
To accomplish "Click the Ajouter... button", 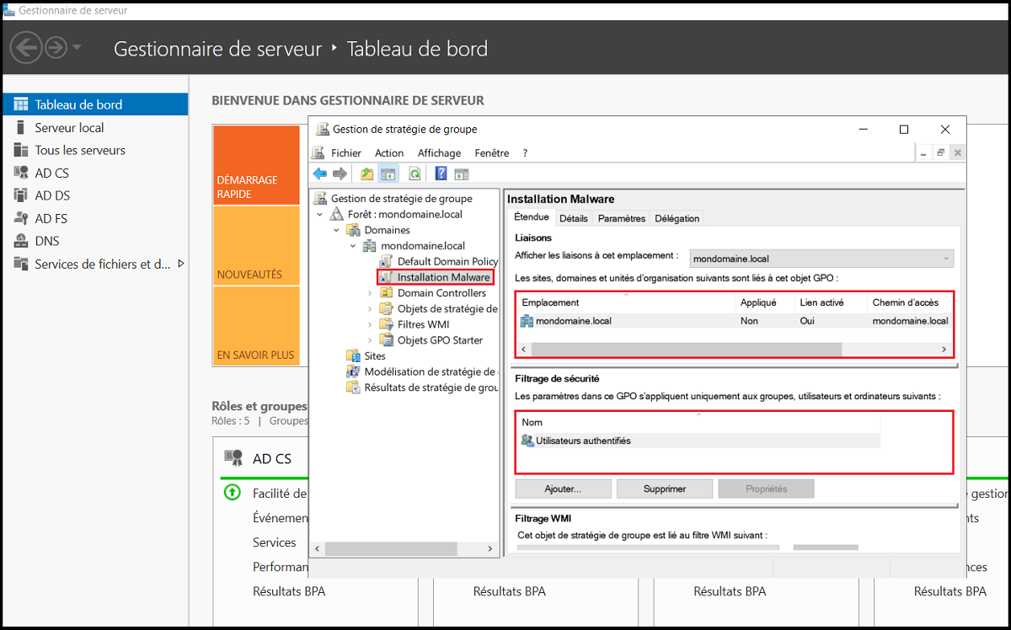I will coord(563,489).
